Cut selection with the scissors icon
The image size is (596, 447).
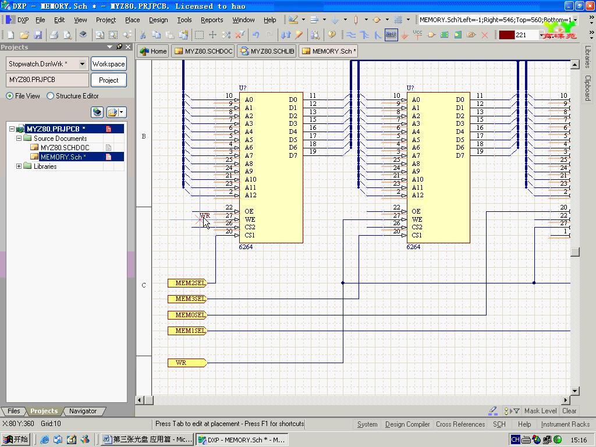(143, 35)
